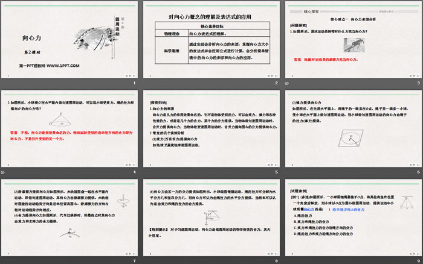Select the first slide titled 向心力
The image size is (423, 264).
point(70,44)
